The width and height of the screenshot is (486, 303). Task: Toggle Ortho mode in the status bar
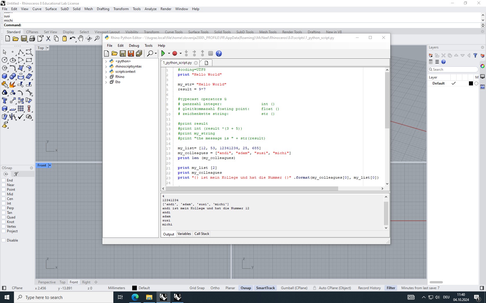[x=215, y=288]
